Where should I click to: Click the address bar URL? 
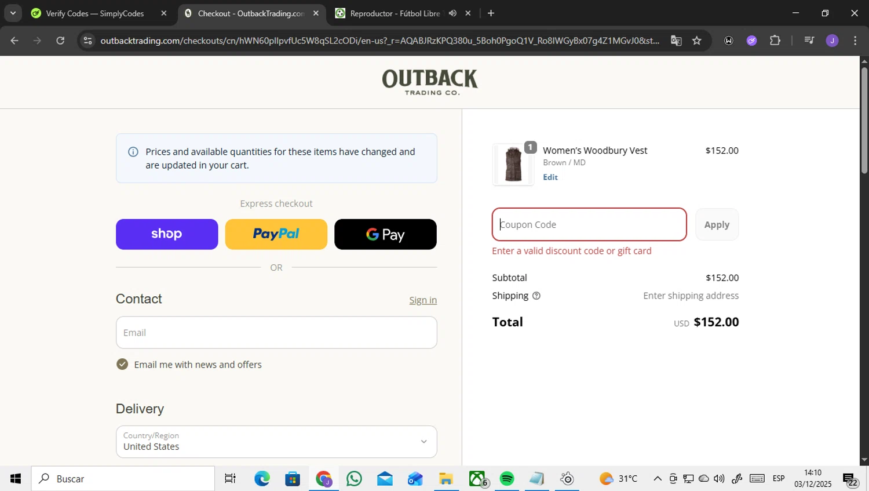(x=379, y=41)
